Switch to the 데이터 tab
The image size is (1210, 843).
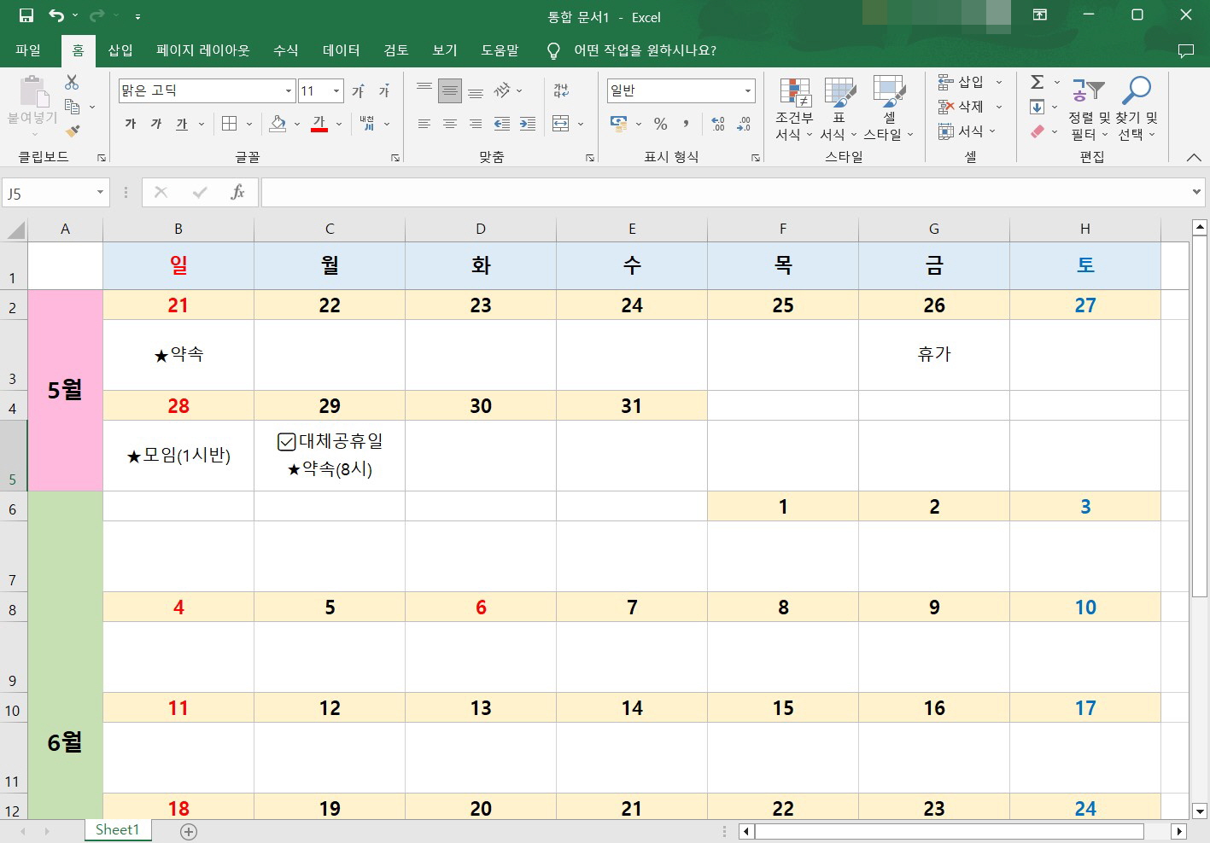click(x=342, y=50)
